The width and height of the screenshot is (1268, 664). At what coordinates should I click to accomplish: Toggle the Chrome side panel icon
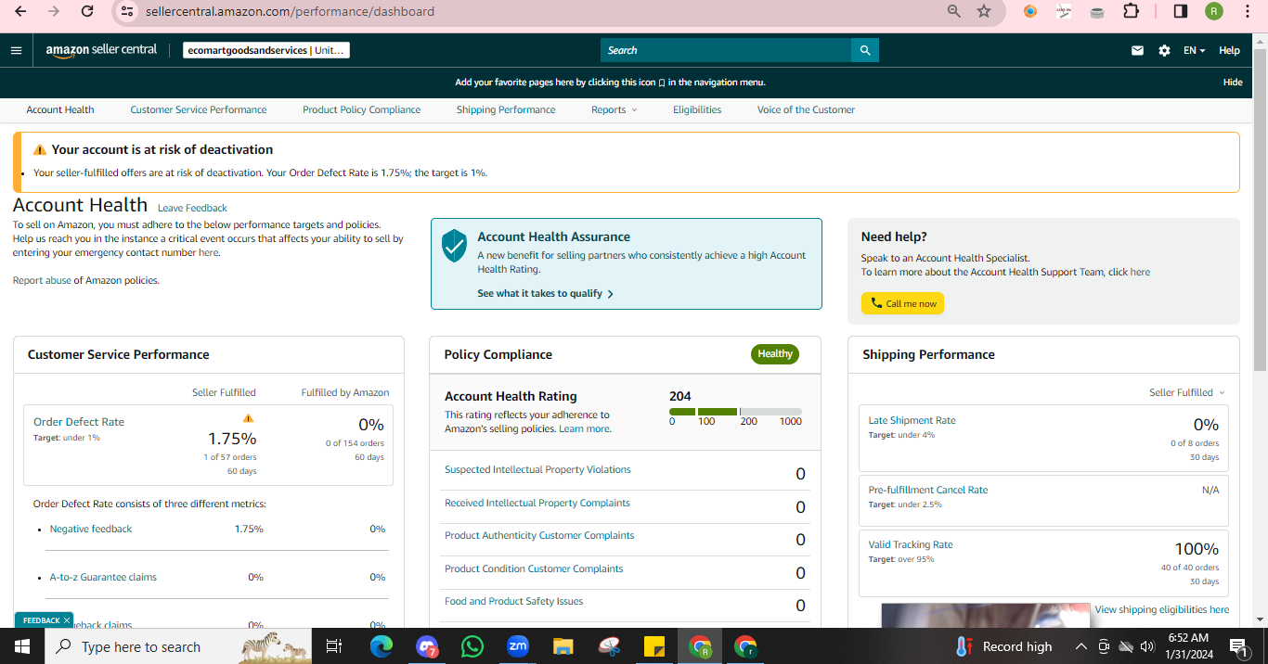point(1181,11)
